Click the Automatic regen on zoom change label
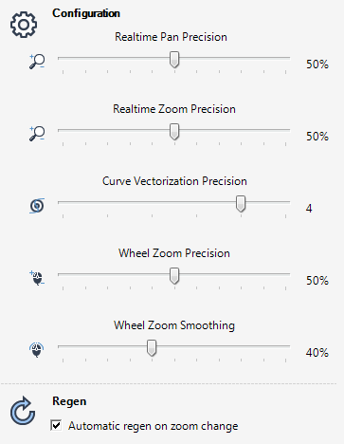Viewport: 344px width, 444px height. pyautogui.click(x=154, y=426)
